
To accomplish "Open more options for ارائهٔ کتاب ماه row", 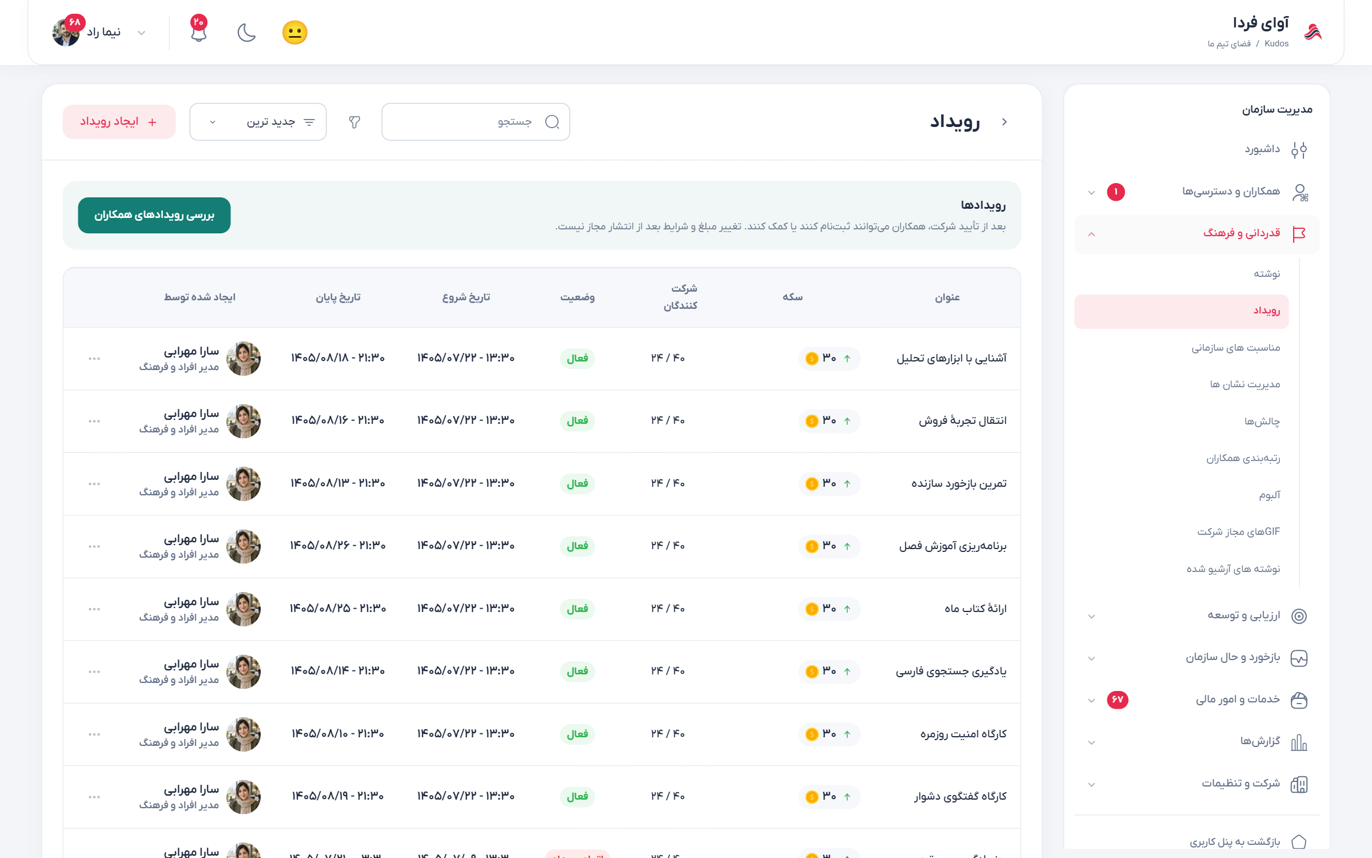I will 94,609.
